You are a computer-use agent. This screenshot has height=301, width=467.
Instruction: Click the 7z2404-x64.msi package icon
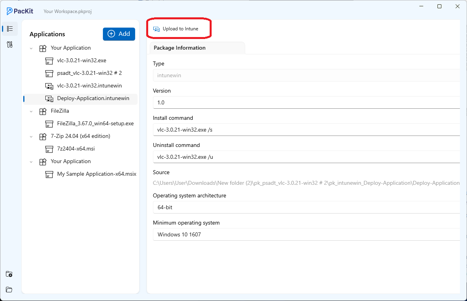(x=49, y=149)
